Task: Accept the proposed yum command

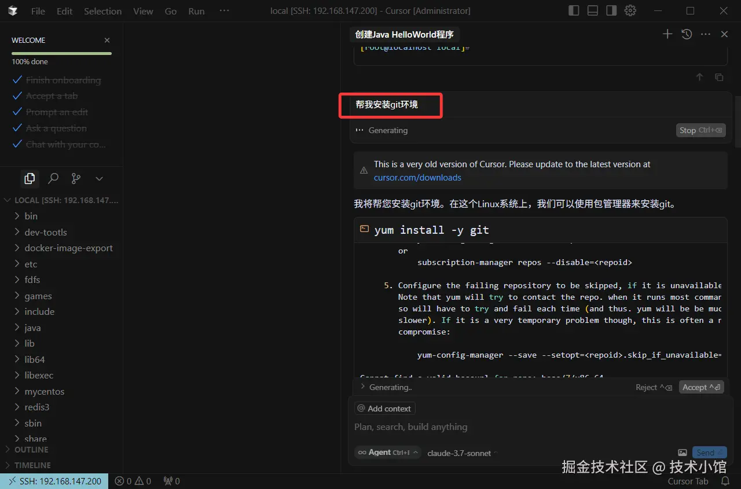Action: 700,387
